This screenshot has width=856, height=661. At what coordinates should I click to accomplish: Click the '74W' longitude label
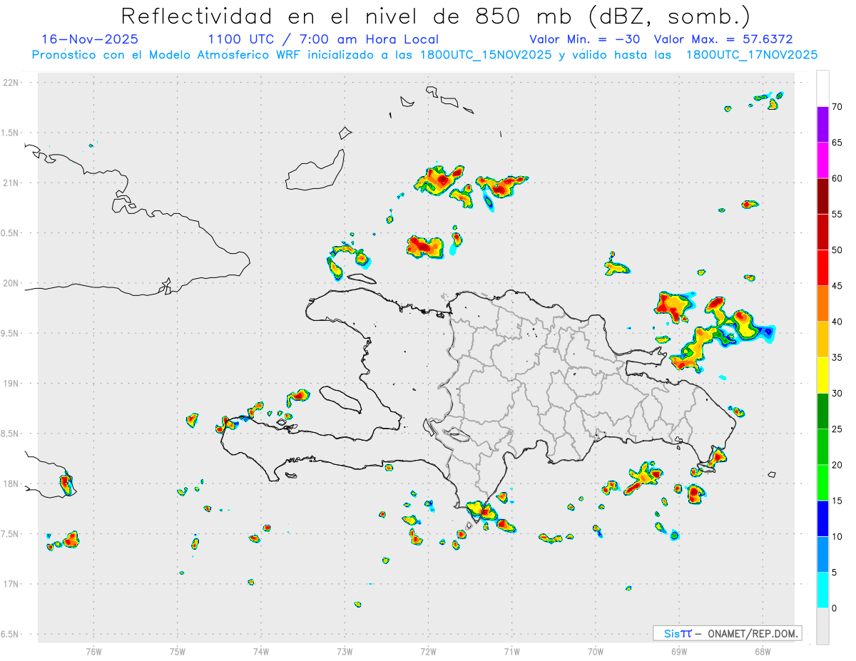(x=261, y=651)
